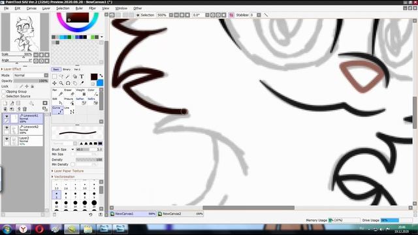Select the Zoom magnifier tool
The height and width of the screenshot is (235, 418).
pos(61,84)
